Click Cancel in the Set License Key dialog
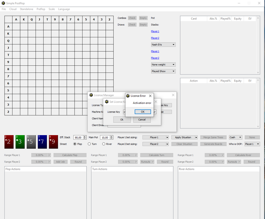The image size is (265, 219). point(142,120)
